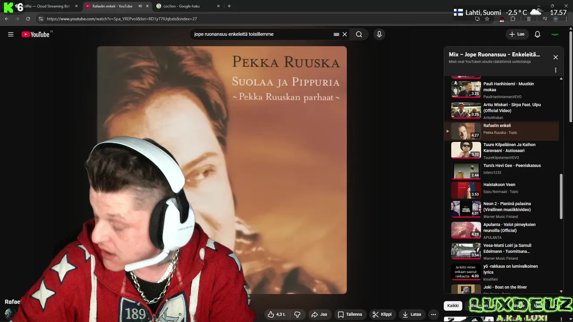Open the Neon 2 - Pieninä palasina thumbnail
This screenshot has height=322, width=573.
(466, 209)
